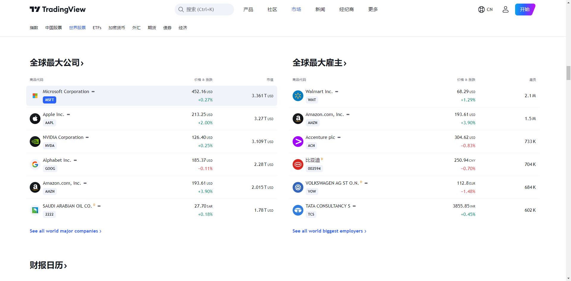Open the 经纪商 menu
Image resolution: width=571 pixels, height=281 pixels.
(x=346, y=10)
